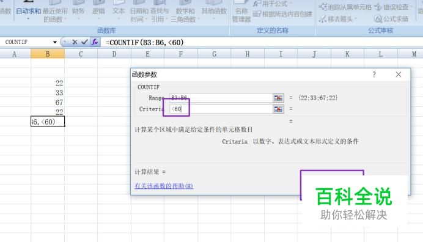The image size is (423, 242).
Task: Click Trace Dependents (追踪从属单元格)
Action: coord(345,7)
